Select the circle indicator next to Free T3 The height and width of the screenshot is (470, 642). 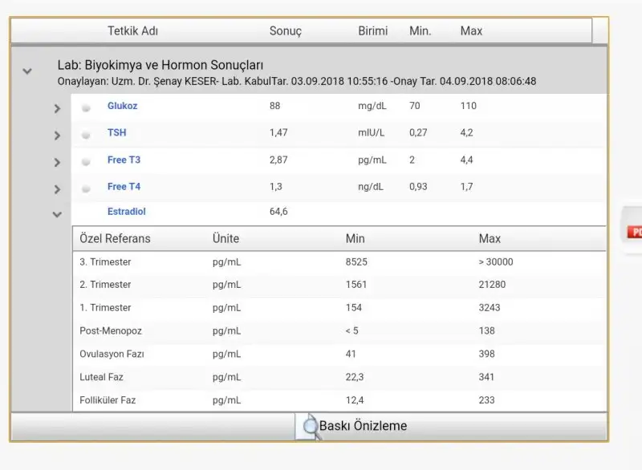click(x=86, y=162)
